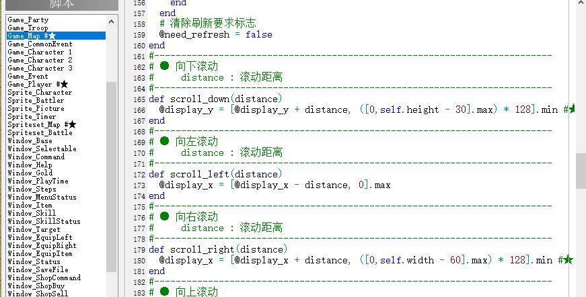
Task: Open Window_EquipItem script
Action: click(40, 254)
